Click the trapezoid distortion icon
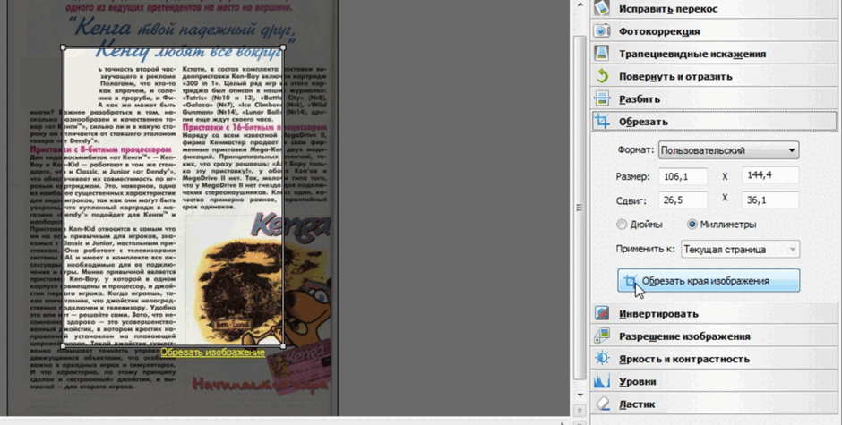 click(602, 54)
